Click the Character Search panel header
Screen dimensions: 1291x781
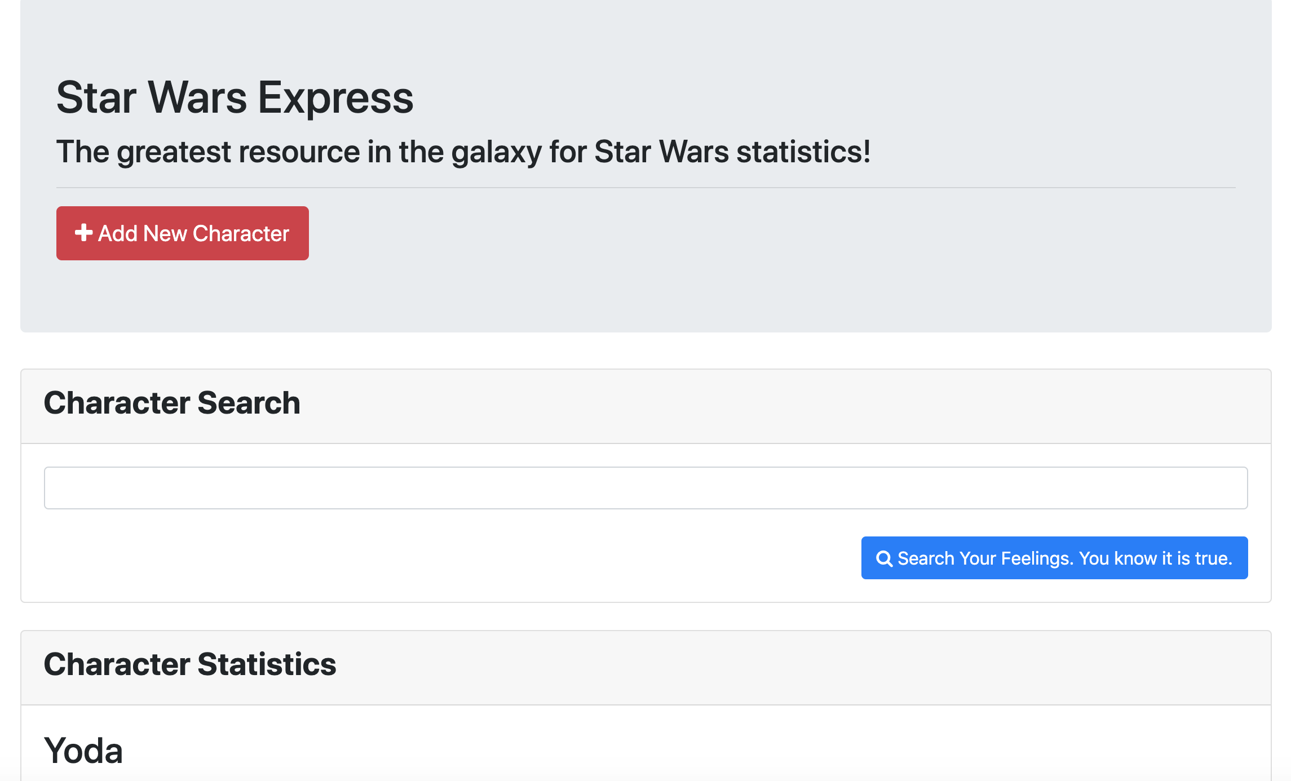[x=645, y=406]
